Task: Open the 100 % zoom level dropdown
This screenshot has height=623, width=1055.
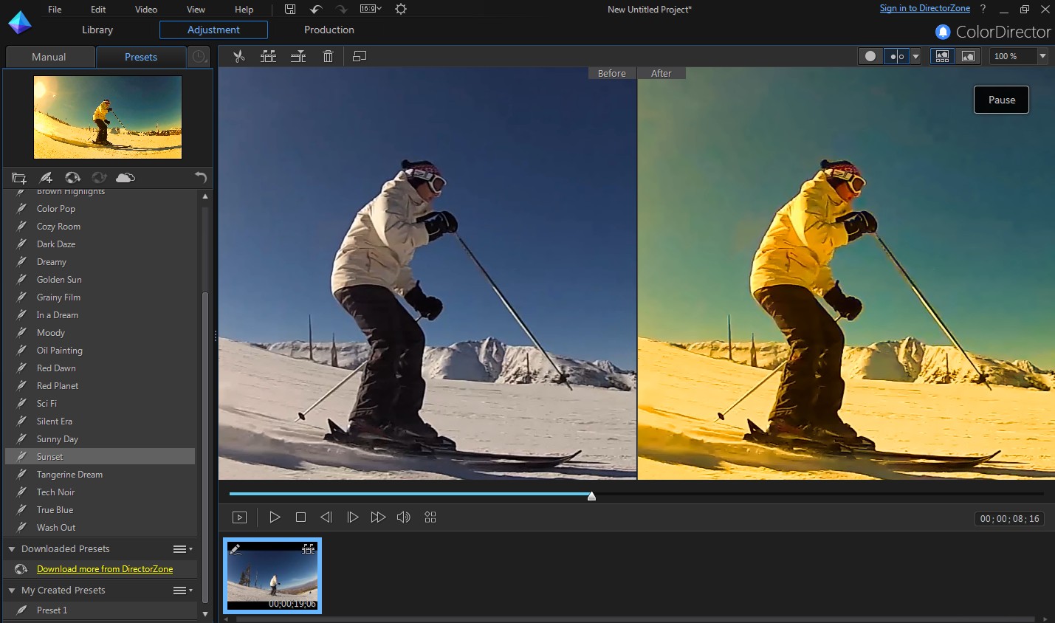Action: pyautogui.click(x=1042, y=57)
